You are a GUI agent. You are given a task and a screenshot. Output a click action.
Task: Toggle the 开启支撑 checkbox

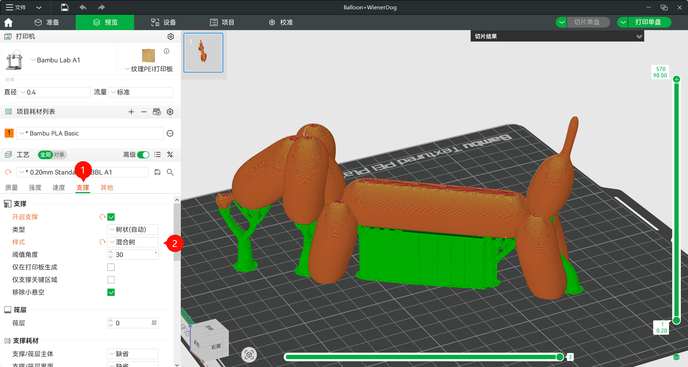tap(111, 217)
